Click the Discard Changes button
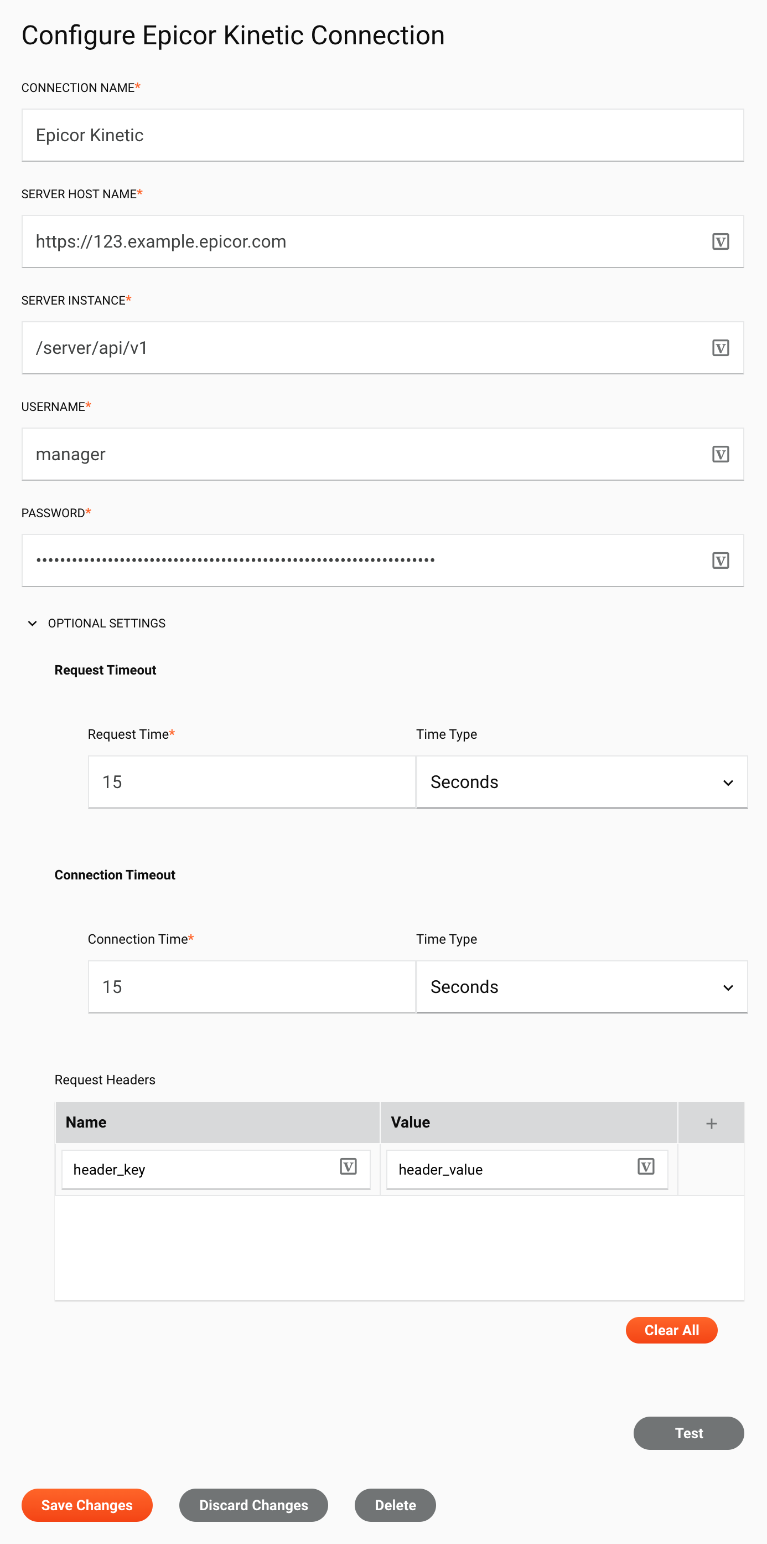Screen dimensions: 767x1544 (x=253, y=1505)
